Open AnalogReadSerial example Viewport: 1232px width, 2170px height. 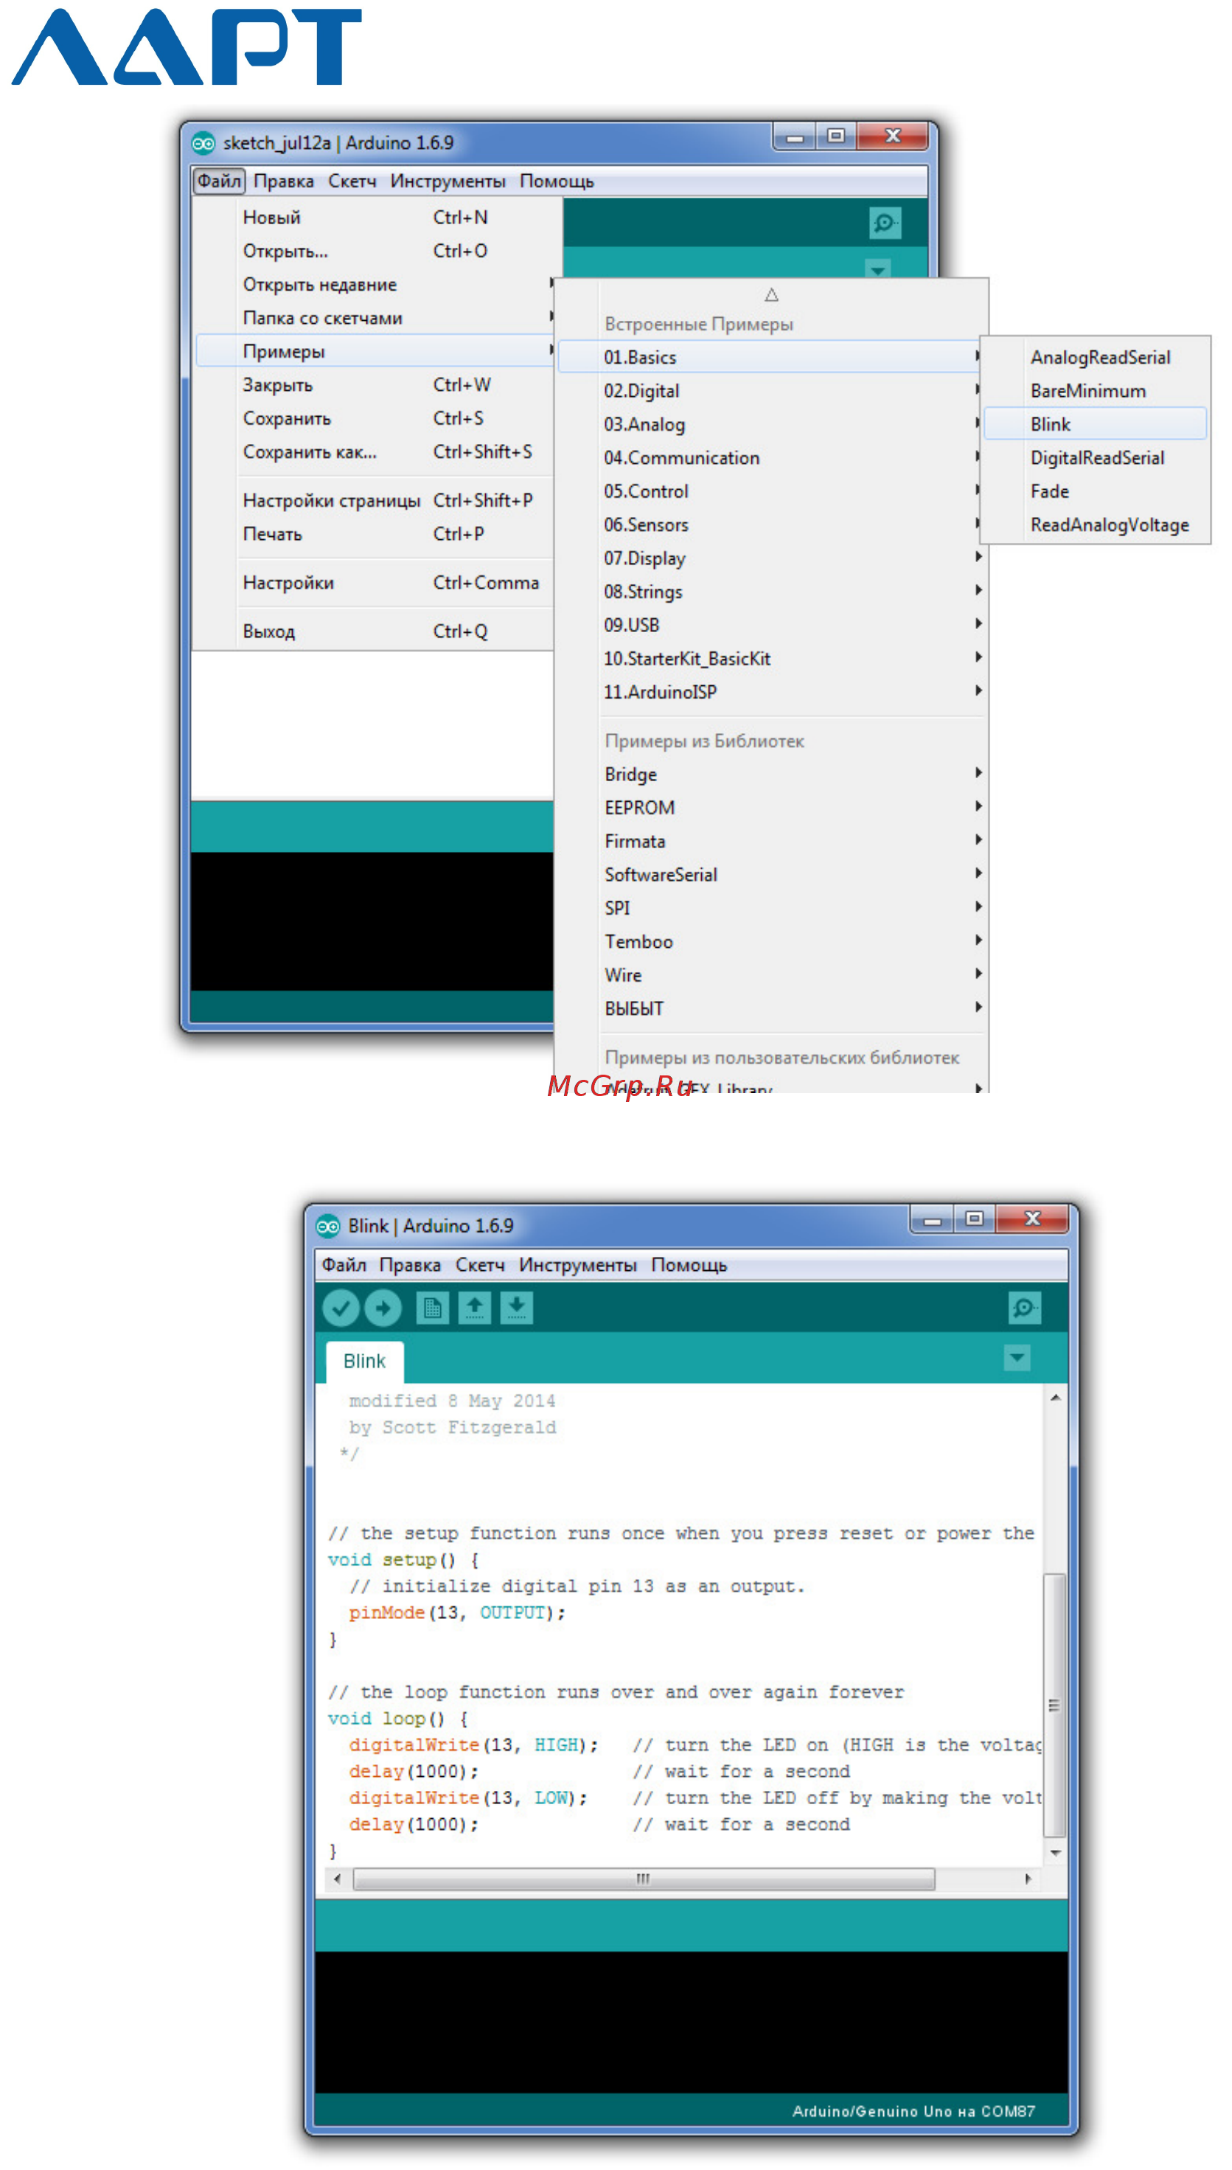(x=1096, y=357)
